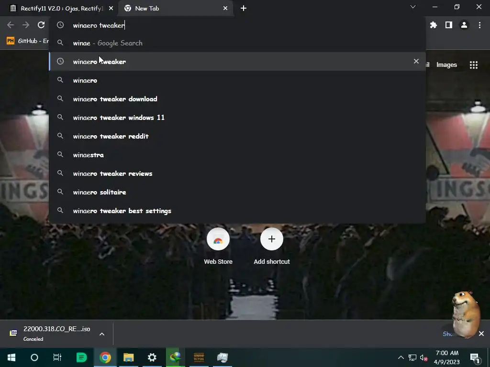Viewport: 490px width, 367px height.
Task: Reload the current page
Action: 41,25
